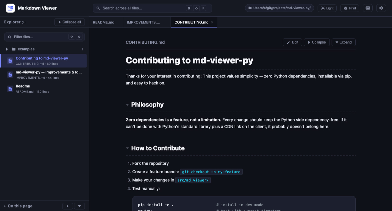The height and width of the screenshot is (211, 392).
Task: Click the Collapse button in the document header
Action: click(x=317, y=42)
